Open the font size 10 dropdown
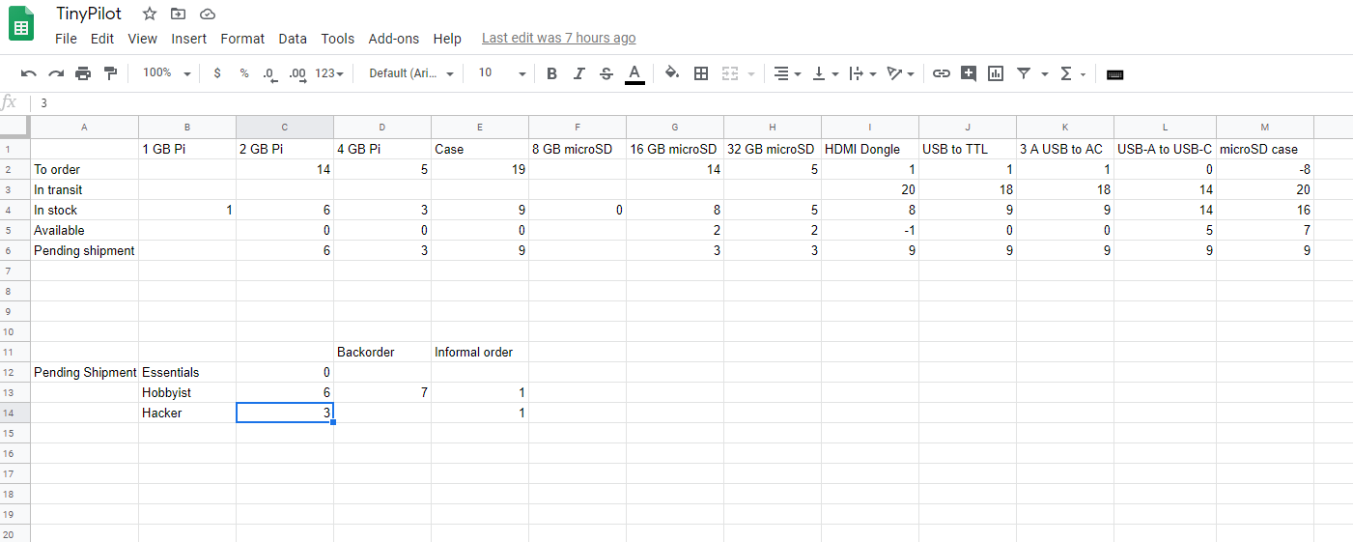This screenshot has height=542, width=1353. point(502,73)
